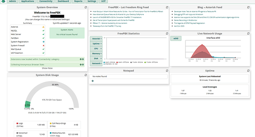Refresh the Live Network Usage panel

tap(248, 33)
